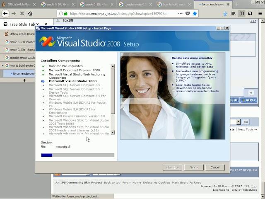Viewport: 265px width, 199px height.
Task: Switch to 'compile emule' top tab
Action: point(136,5)
